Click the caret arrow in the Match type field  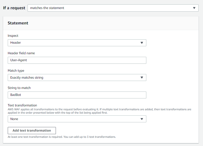pyautogui.click(x=142, y=77)
